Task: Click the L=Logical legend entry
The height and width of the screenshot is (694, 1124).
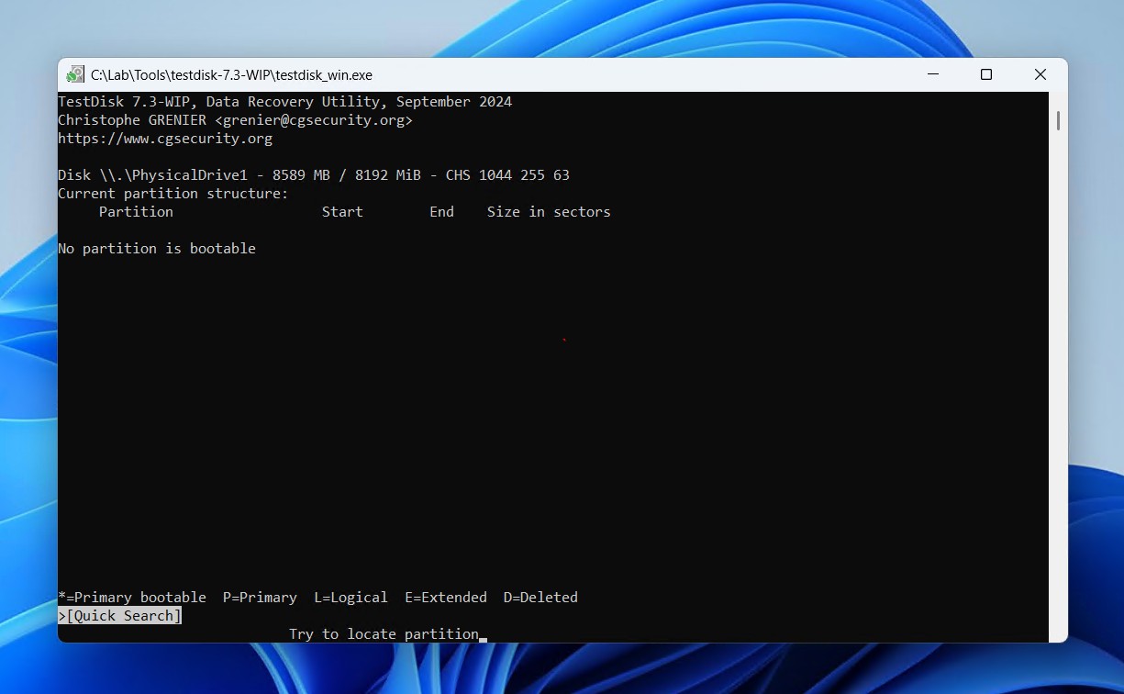Action: [x=351, y=598]
